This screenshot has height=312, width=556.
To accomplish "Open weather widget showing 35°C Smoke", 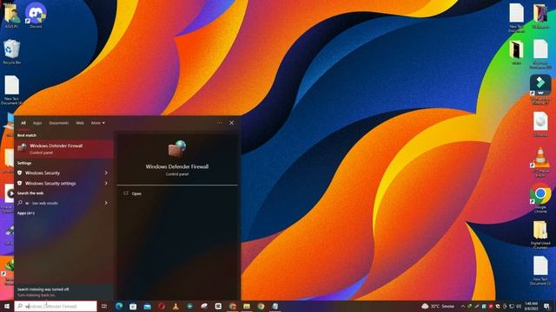I will pos(438,306).
